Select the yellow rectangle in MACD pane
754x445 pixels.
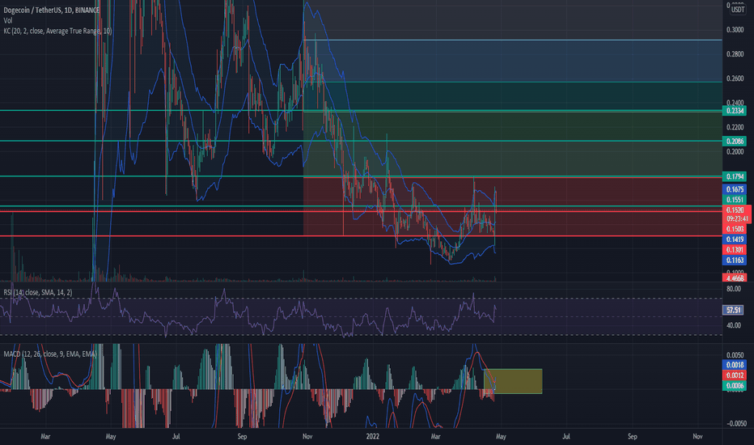(513, 382)
